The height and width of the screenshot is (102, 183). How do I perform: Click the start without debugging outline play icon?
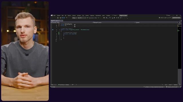pyautogui.click(x=99, y=18)
